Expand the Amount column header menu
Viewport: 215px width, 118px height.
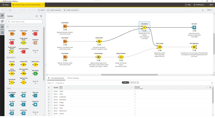pyautogui.click(x=207, y=88)
